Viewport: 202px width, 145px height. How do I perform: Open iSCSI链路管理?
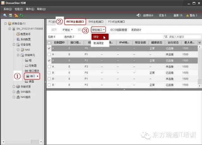(x=119, y=30)
